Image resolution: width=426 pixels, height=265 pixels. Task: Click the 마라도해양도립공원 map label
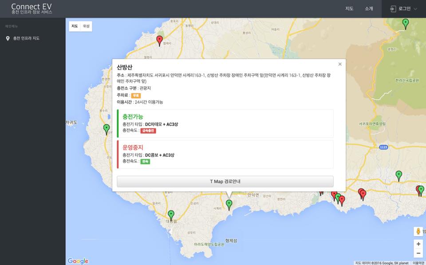tap(209, 245)
